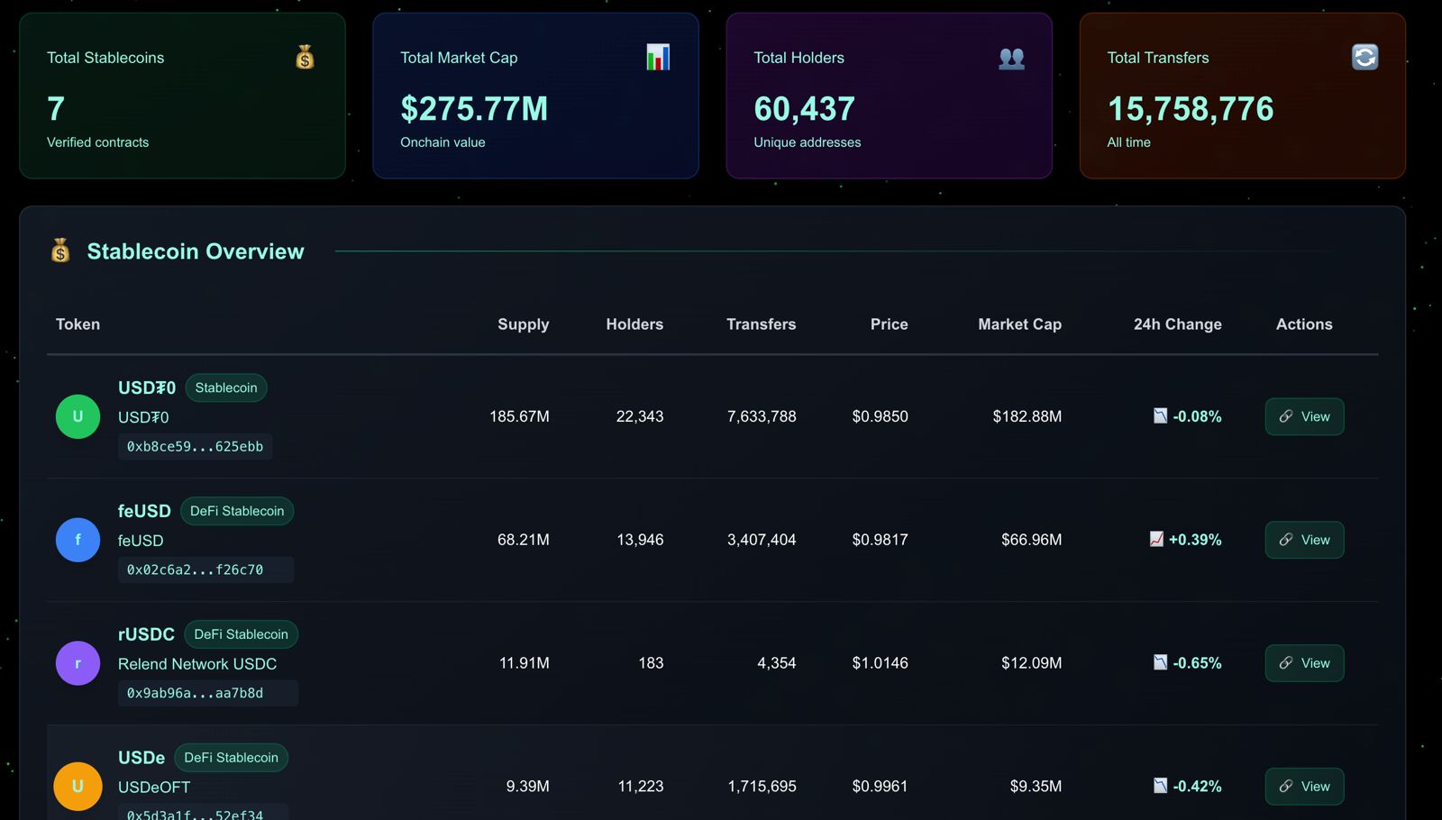The width and height of the screenshot is (1442, 820).
Task: Click the USDe holders count 11,223
Action: point(640,787)
